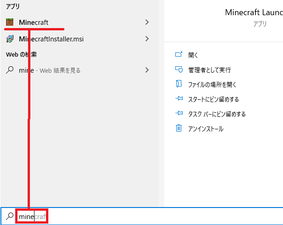Click the Minecraft Launcher title in preview pane
The height and width of the screenshot is (225, 283).
tap(254, 12)
